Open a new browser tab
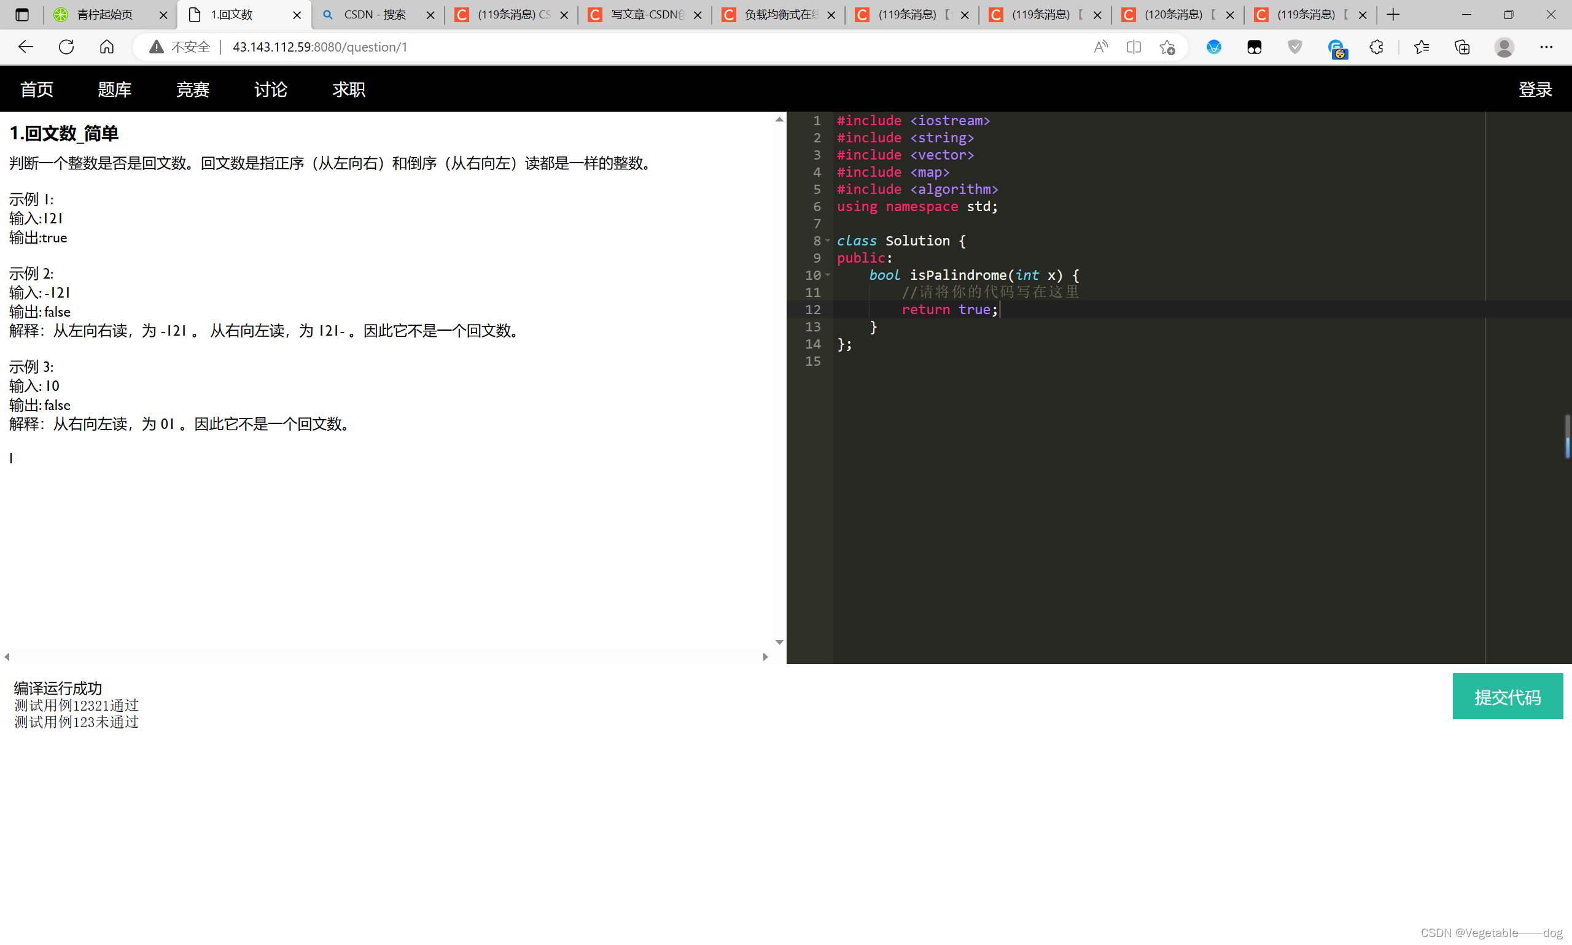1572x945 pixels. pos(1393,15)
